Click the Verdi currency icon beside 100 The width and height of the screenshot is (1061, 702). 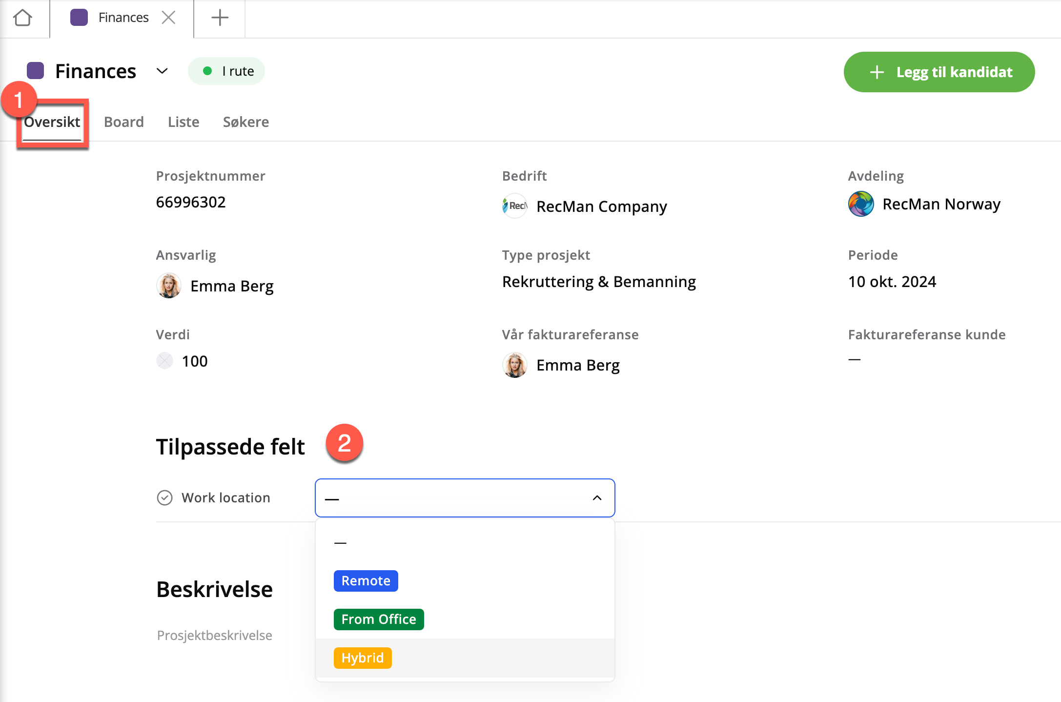(165, 361)
